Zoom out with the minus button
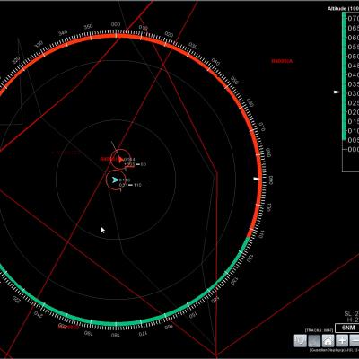This screenshot has height=359, width=359. tap(355, 341)
